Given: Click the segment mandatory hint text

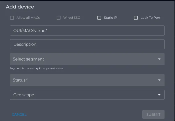Looking at the screenshot, I should (36, 68).
